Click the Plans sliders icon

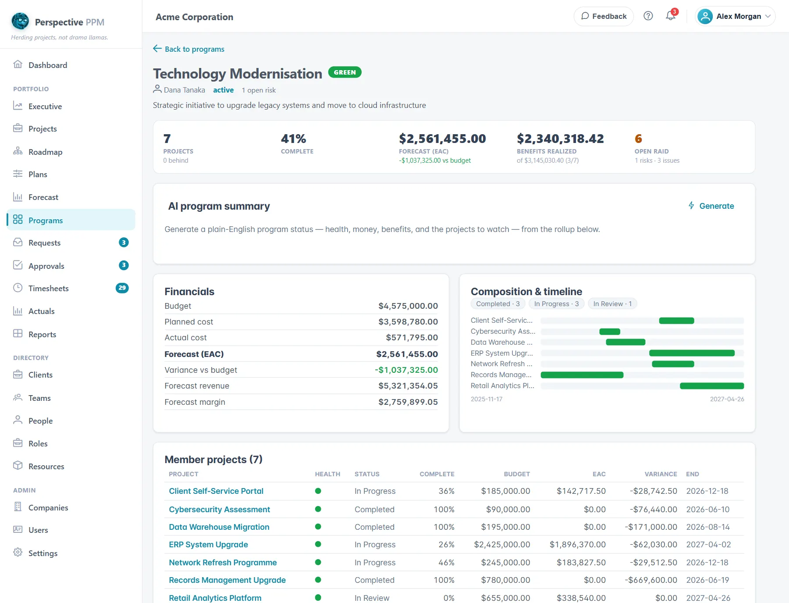click(x=18, y=174)
